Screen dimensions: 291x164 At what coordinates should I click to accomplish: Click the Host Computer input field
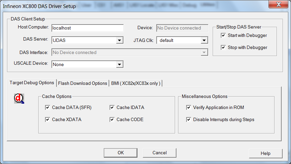(87, 28)
